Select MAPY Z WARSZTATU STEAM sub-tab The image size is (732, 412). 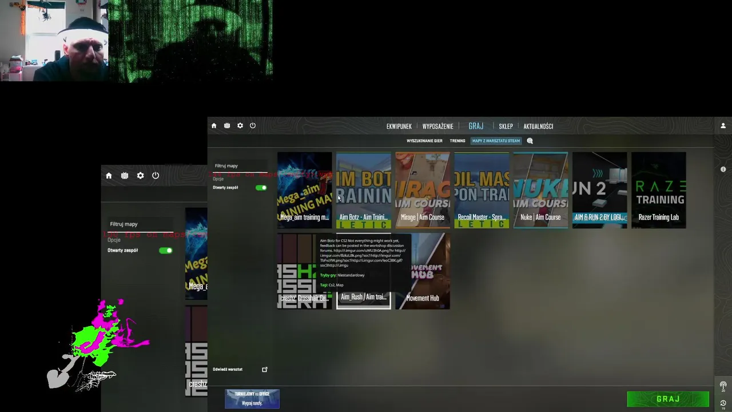[x=496, y=141]
